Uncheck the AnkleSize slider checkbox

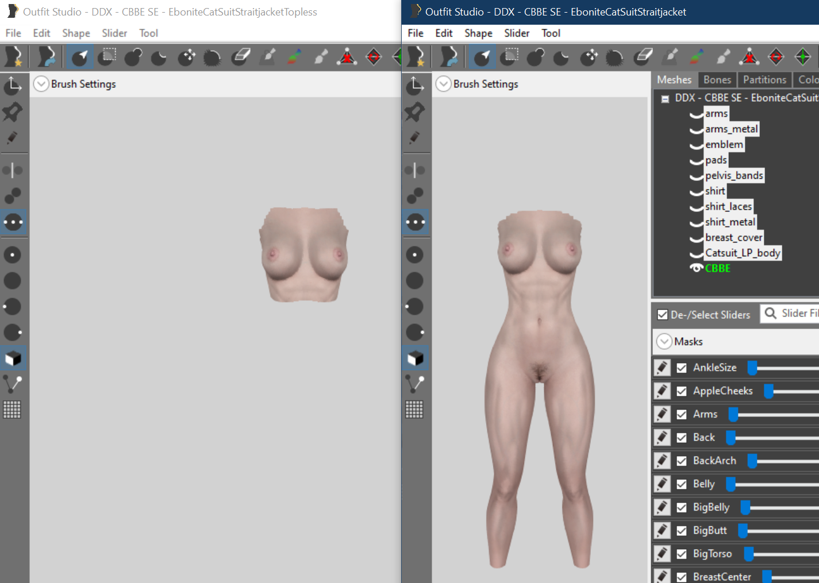[682, 368]
